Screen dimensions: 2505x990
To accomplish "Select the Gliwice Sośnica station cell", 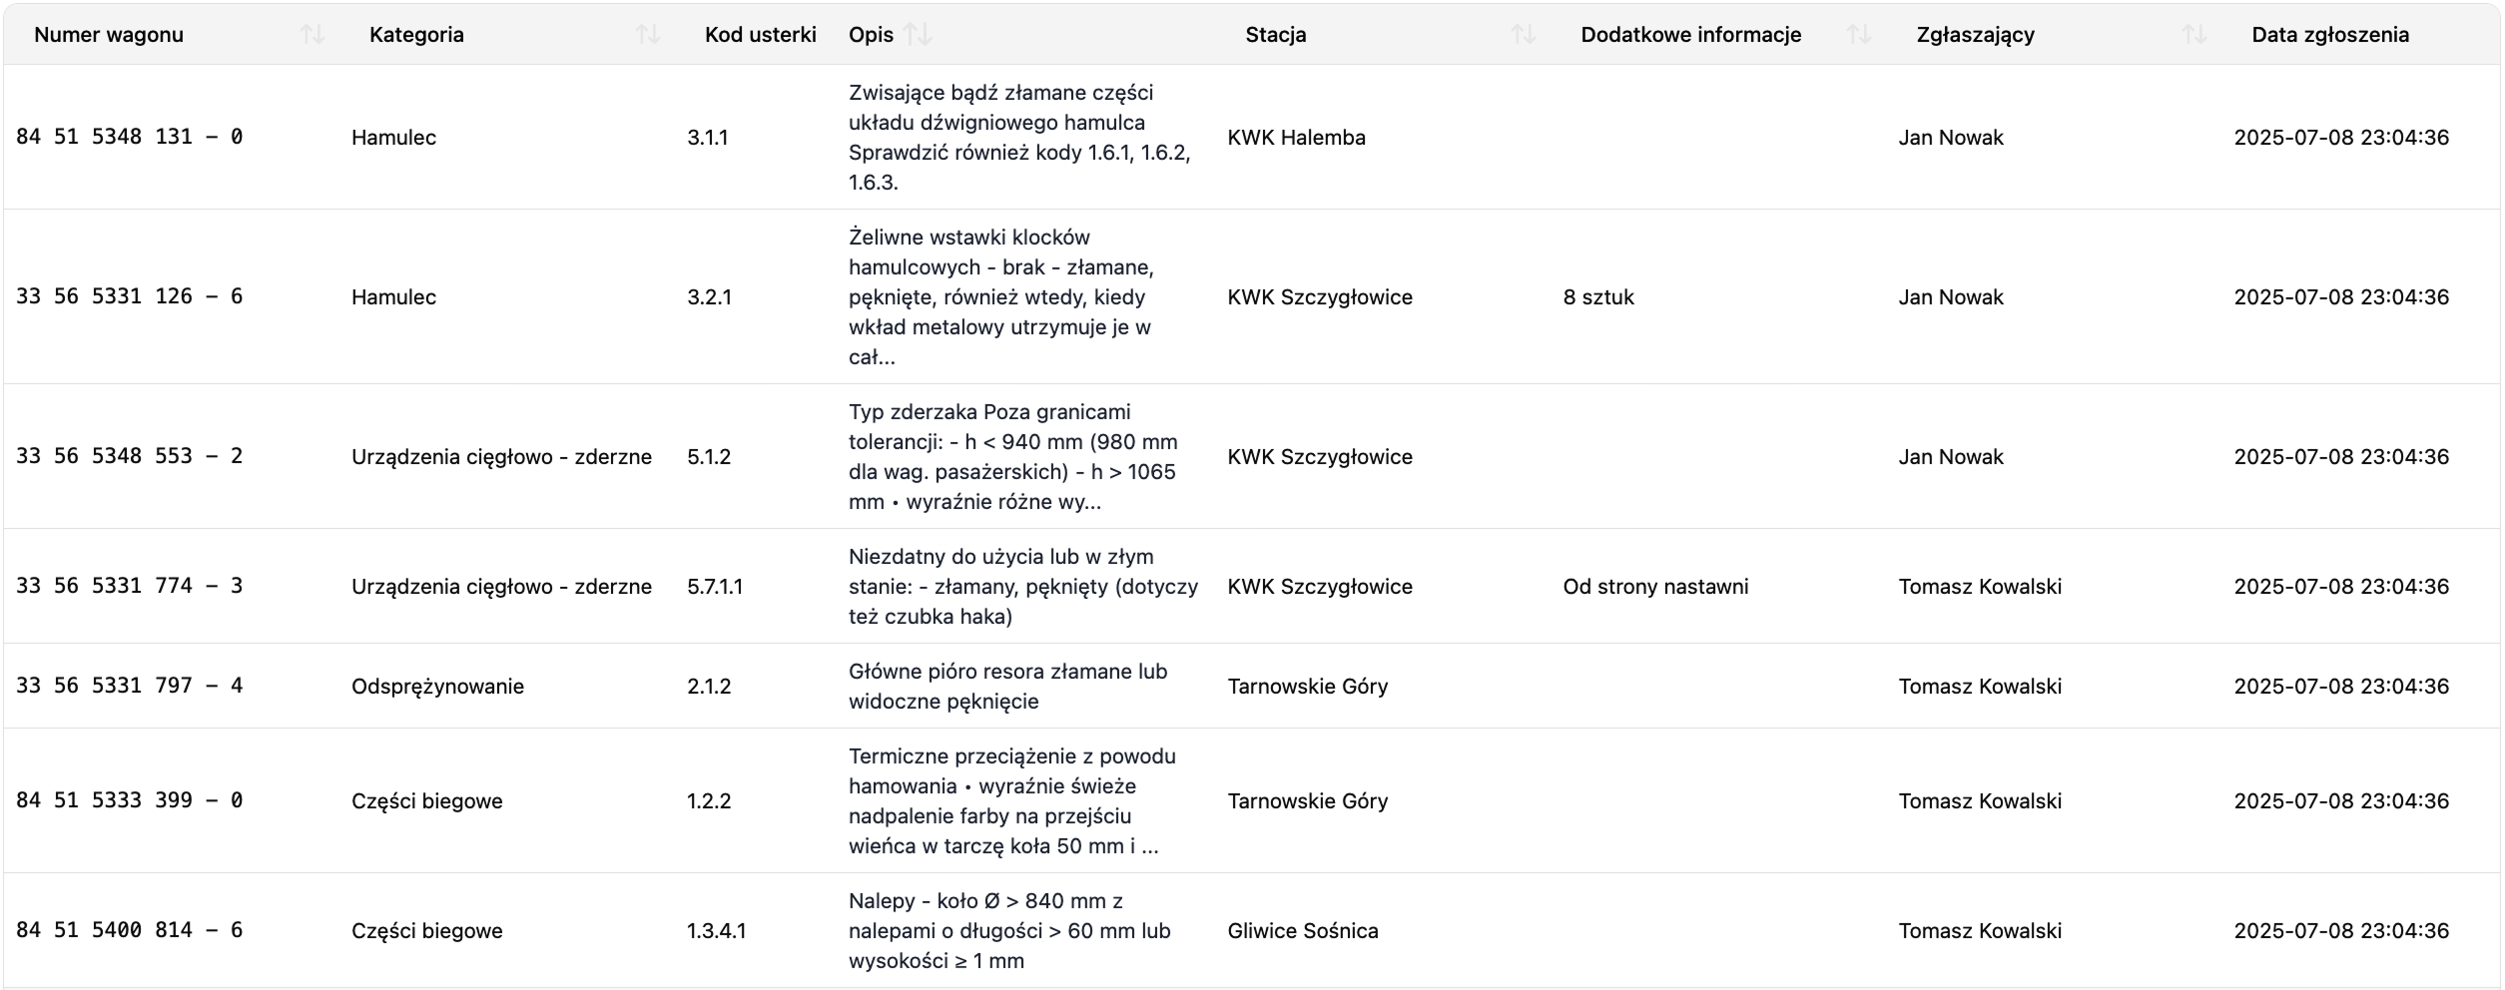I will 1302,931.
